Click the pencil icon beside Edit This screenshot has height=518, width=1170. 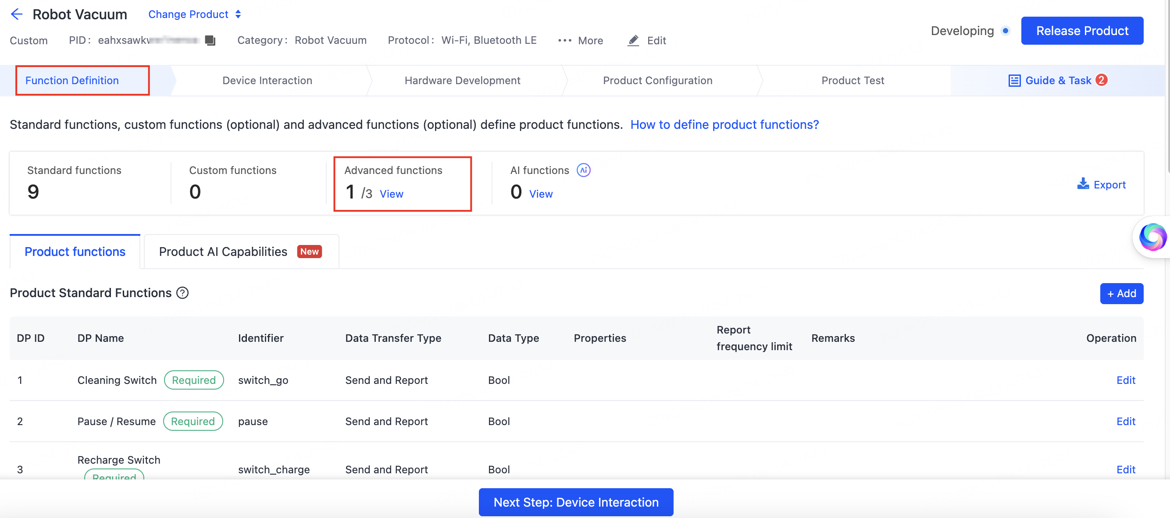633,40
